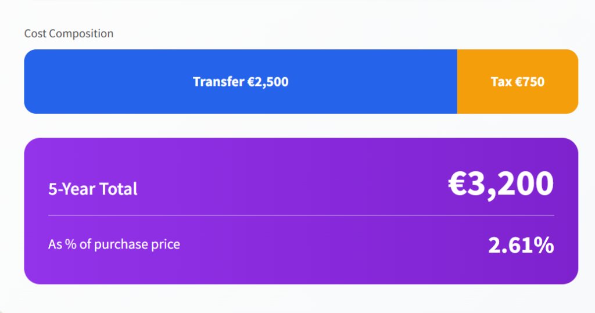The height and width of the screenshot is (313, 595).
Task: Click the "As %" text in purple card
Action: coord(60,244)
